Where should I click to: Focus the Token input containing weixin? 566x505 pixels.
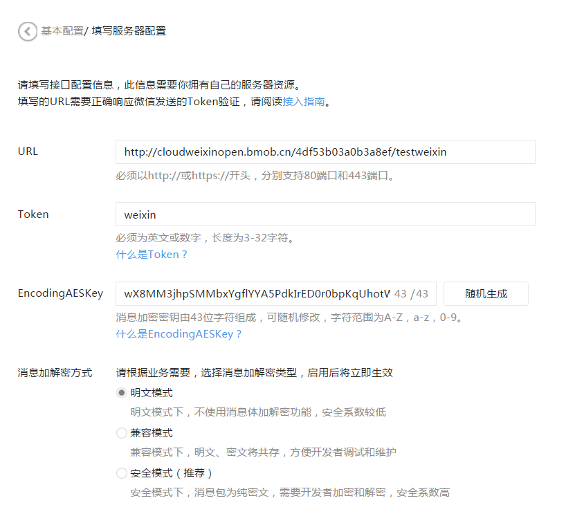click(x=325, y=214)
